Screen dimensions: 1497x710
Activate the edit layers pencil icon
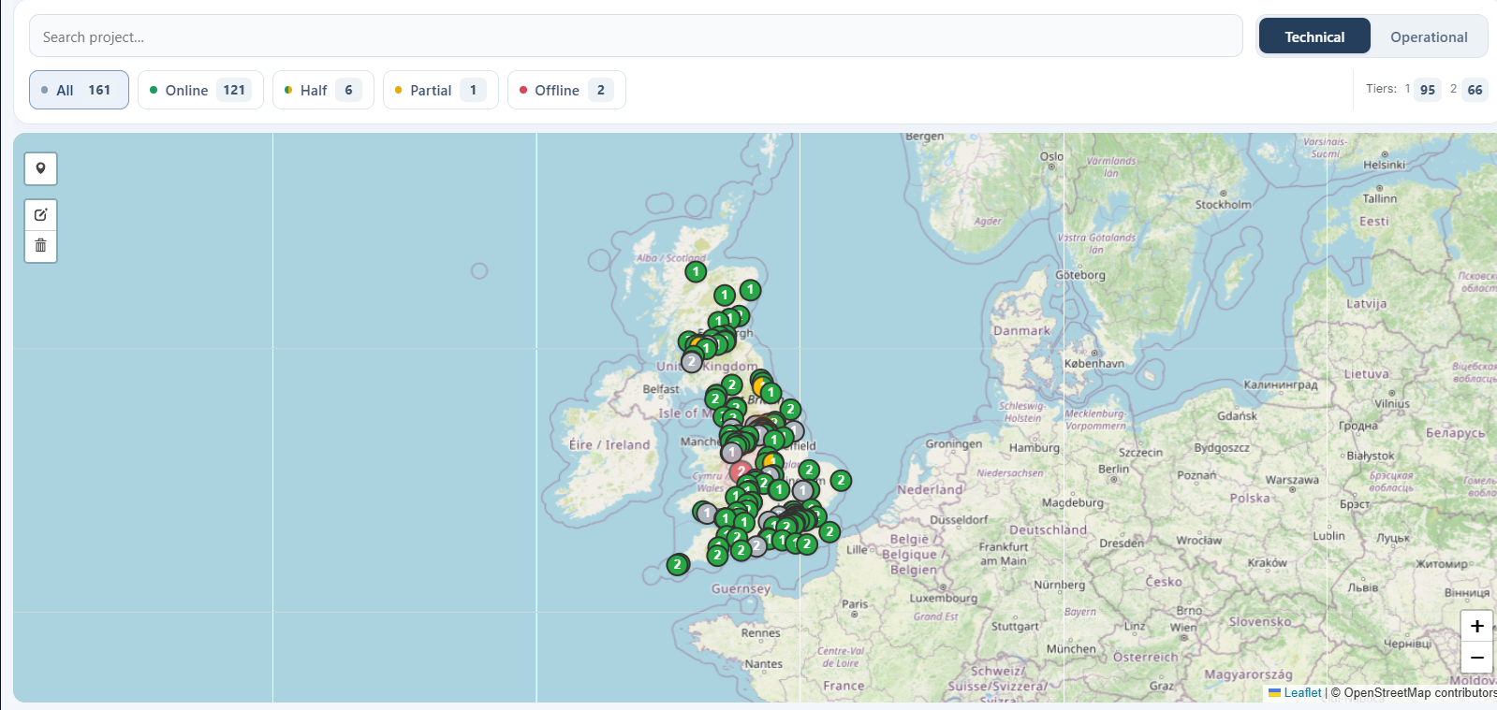(40, 215)
